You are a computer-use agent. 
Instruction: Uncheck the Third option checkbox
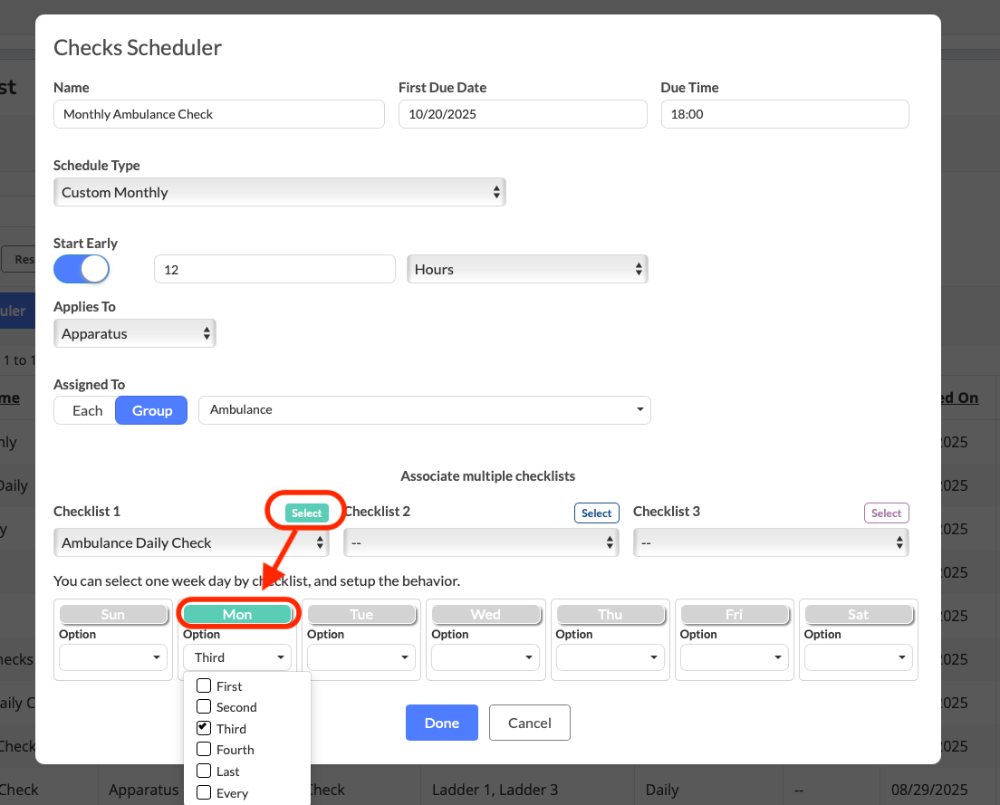pos(204,728)
